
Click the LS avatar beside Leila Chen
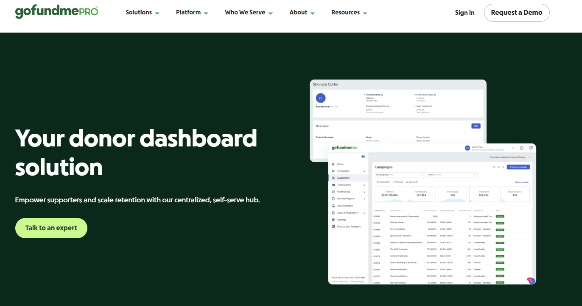[x=467, y=148]
